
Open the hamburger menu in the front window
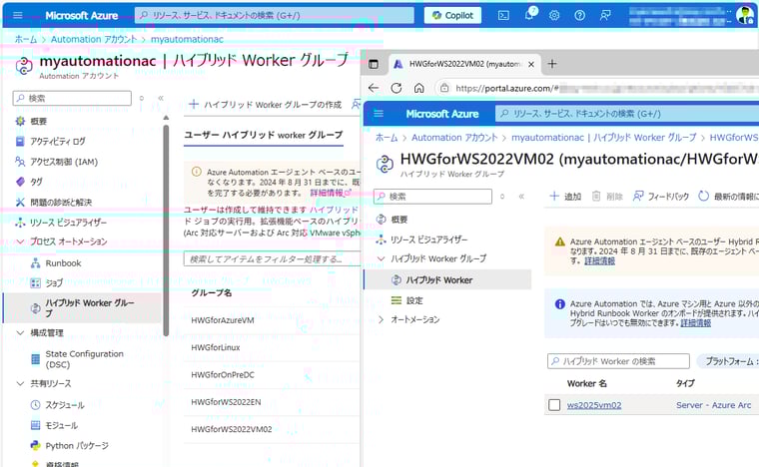pos(379,114)
